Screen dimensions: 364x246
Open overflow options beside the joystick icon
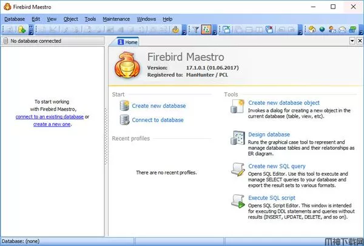click(x=184, y=30)
